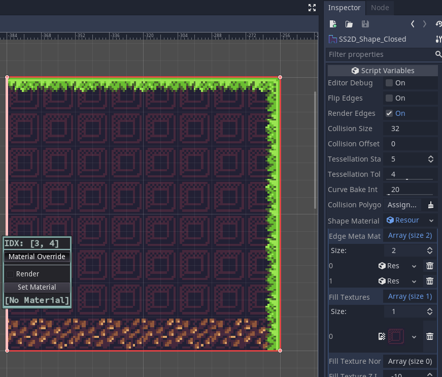This screenshot has height=377, width=442.
Task: Go to previous object in inspector history
Action: (413, 24)
